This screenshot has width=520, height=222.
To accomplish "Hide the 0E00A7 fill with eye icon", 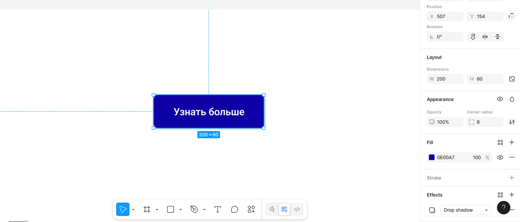I will 500,157.
